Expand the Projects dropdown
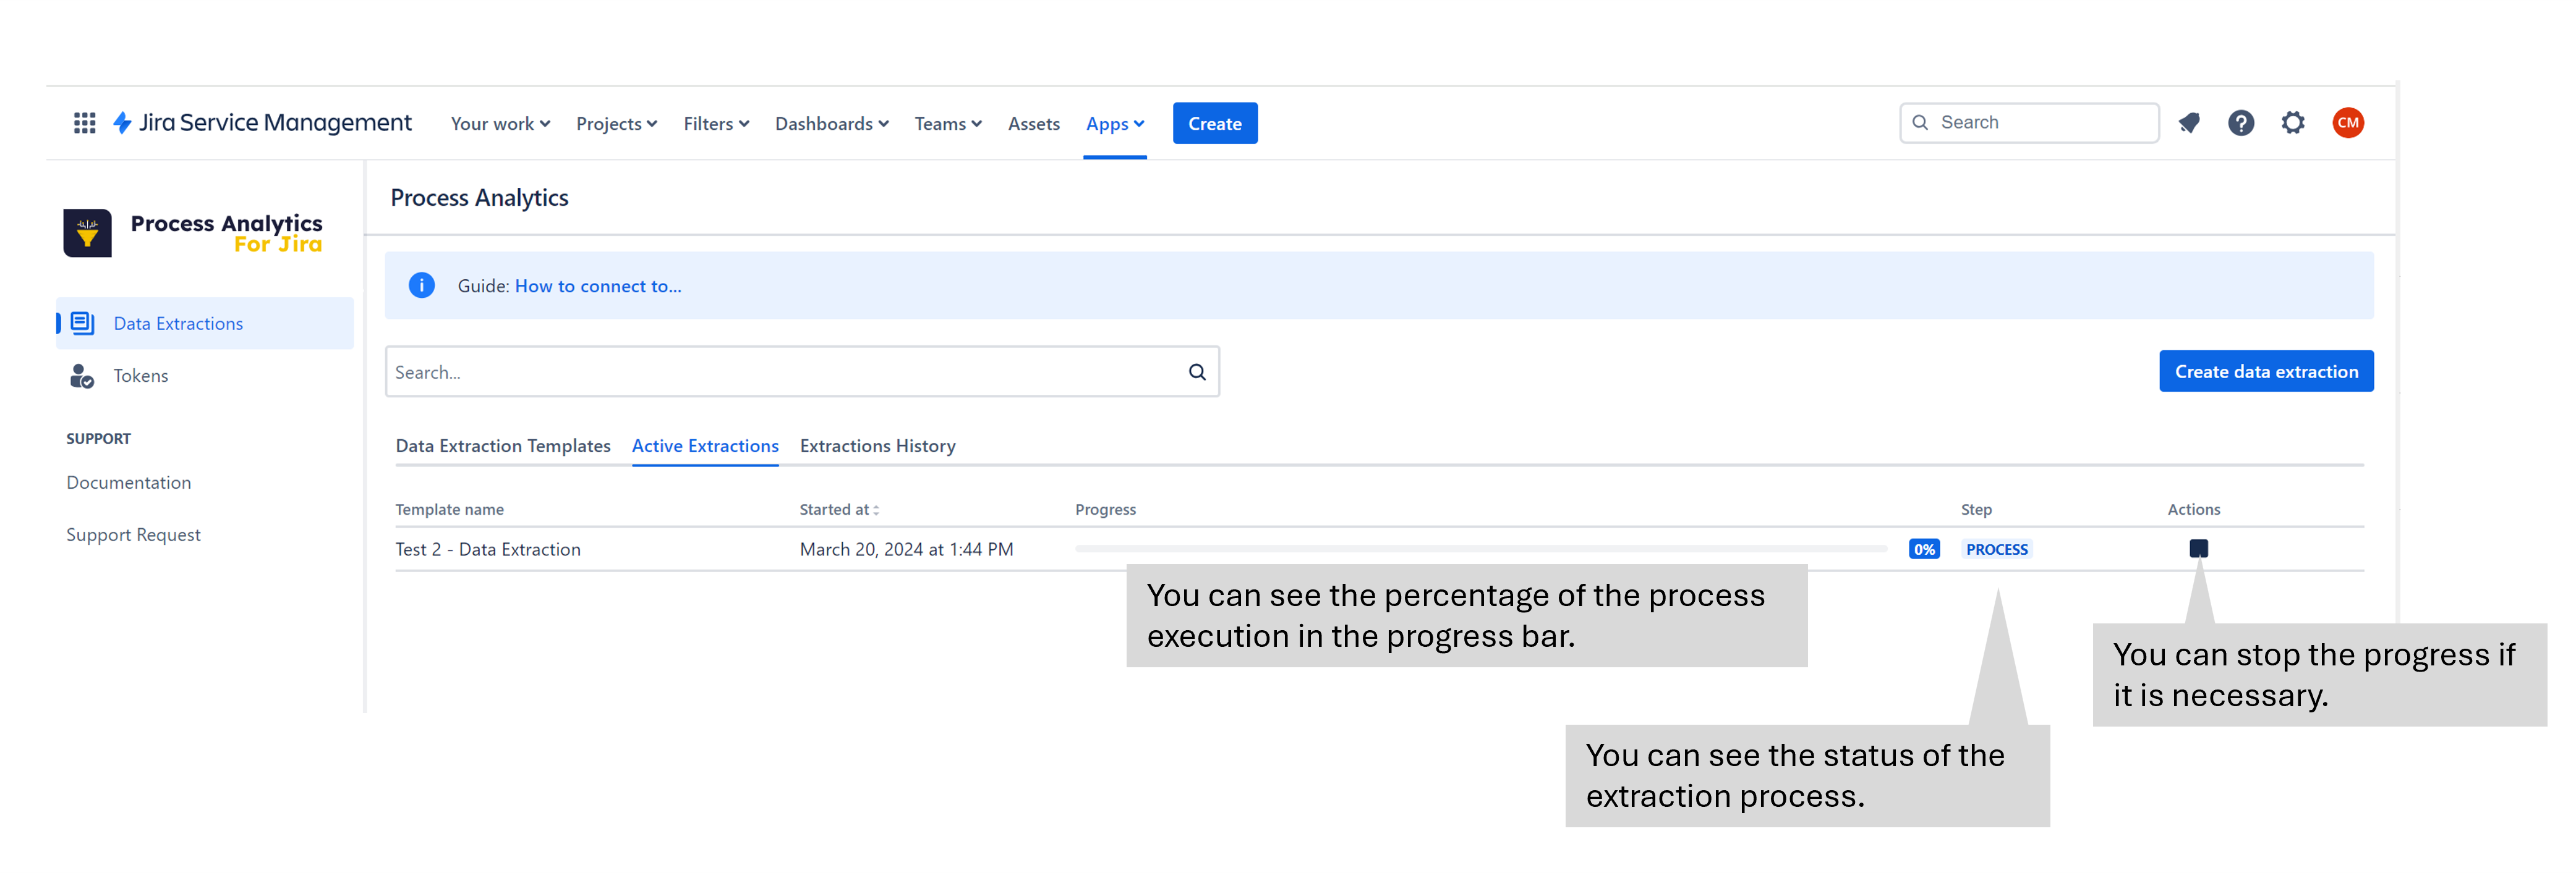Viewport: 2576px width, 873px height. 616,124
